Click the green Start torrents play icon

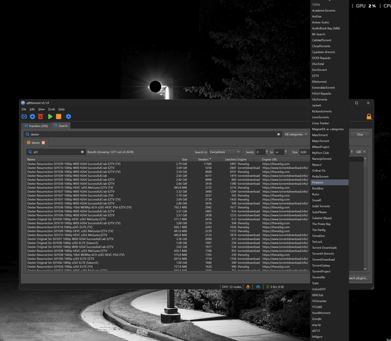50,117
